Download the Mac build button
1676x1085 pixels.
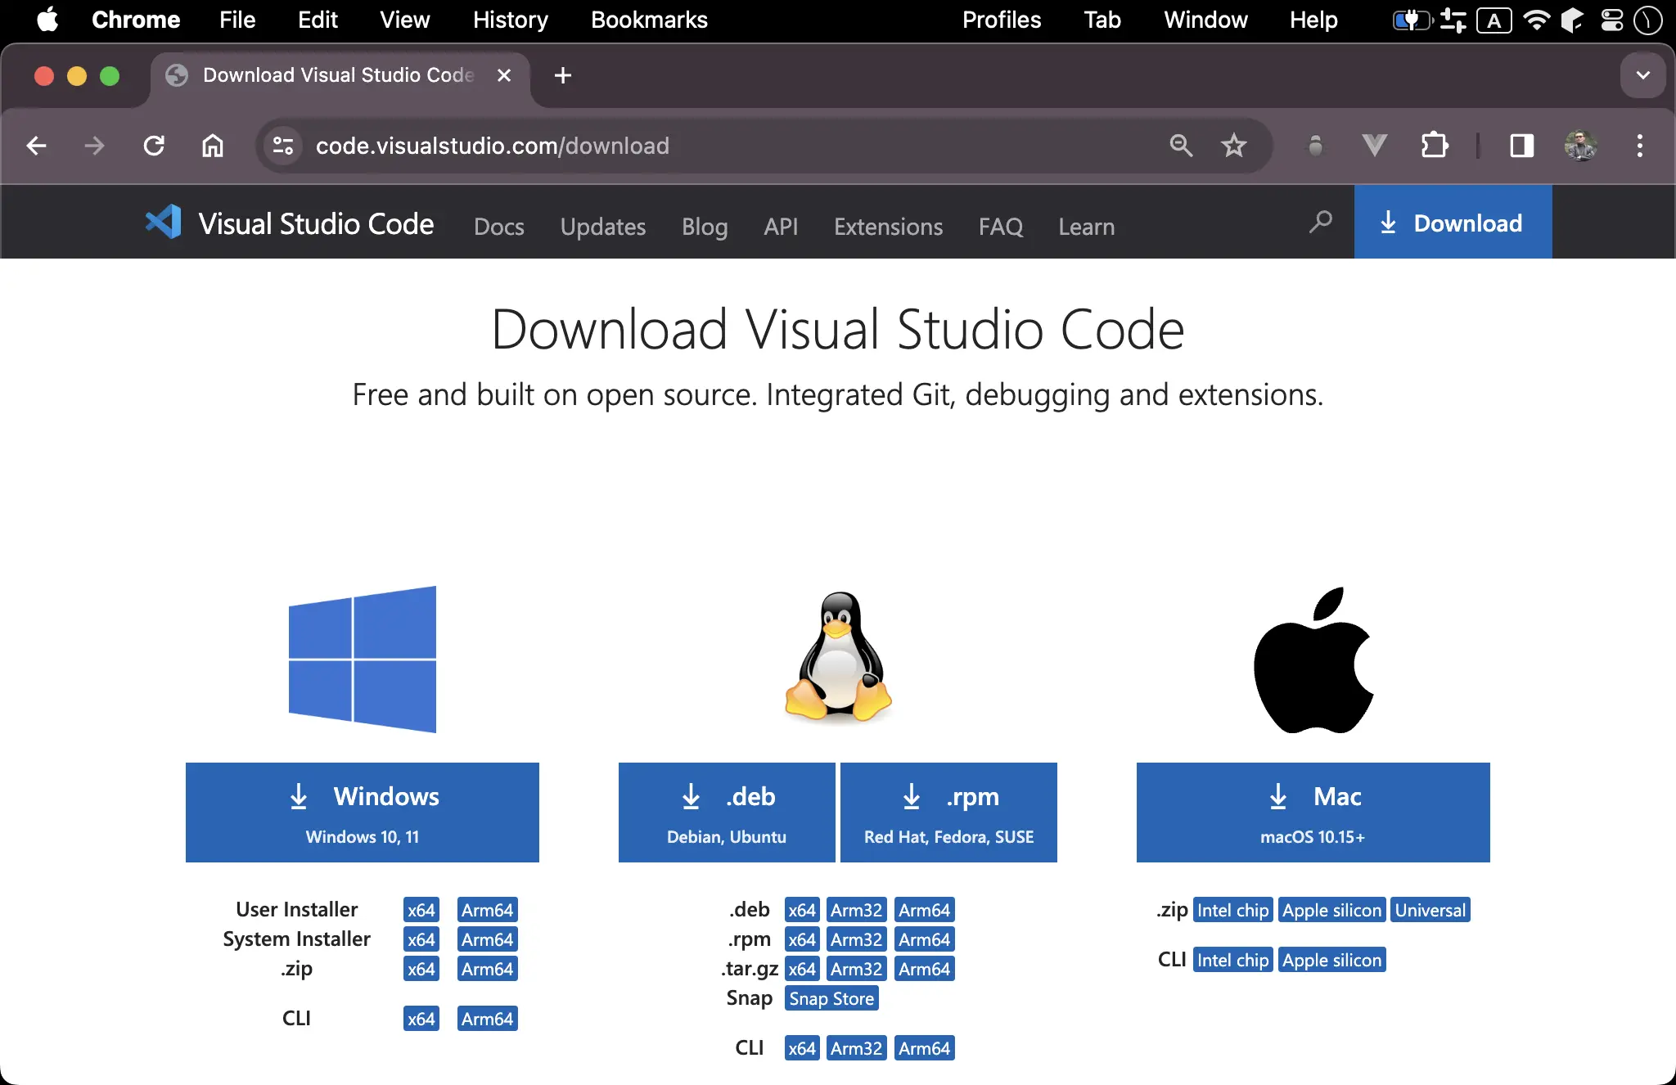tap(1313, 813)
